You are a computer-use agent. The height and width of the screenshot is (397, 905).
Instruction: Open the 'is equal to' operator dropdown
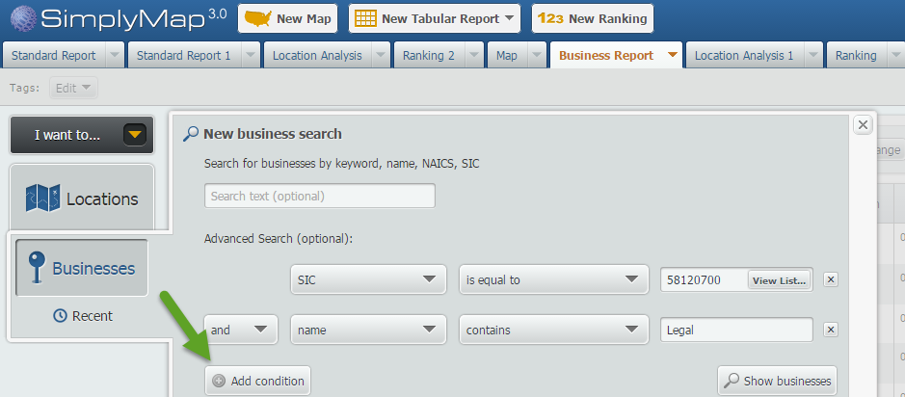550,280
